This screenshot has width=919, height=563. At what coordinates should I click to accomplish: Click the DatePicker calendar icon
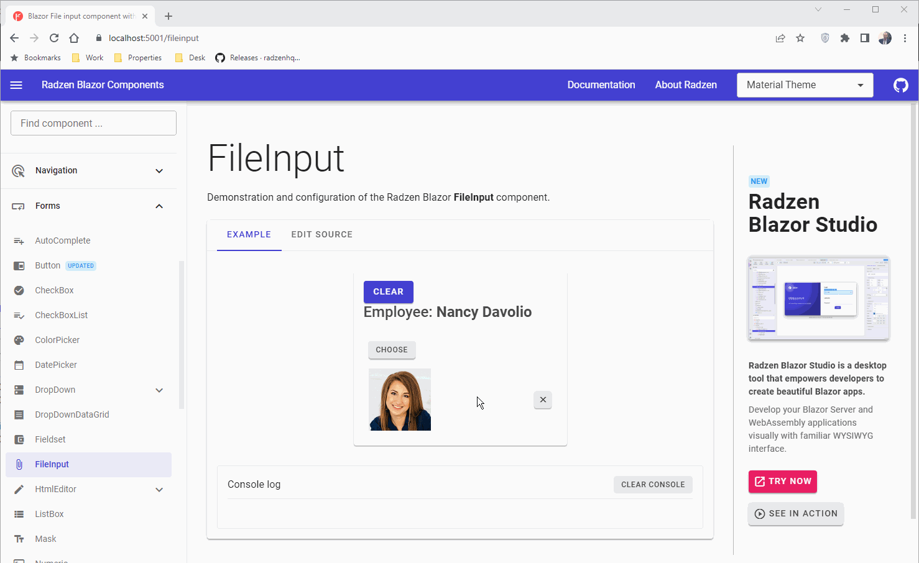(19, 365)
